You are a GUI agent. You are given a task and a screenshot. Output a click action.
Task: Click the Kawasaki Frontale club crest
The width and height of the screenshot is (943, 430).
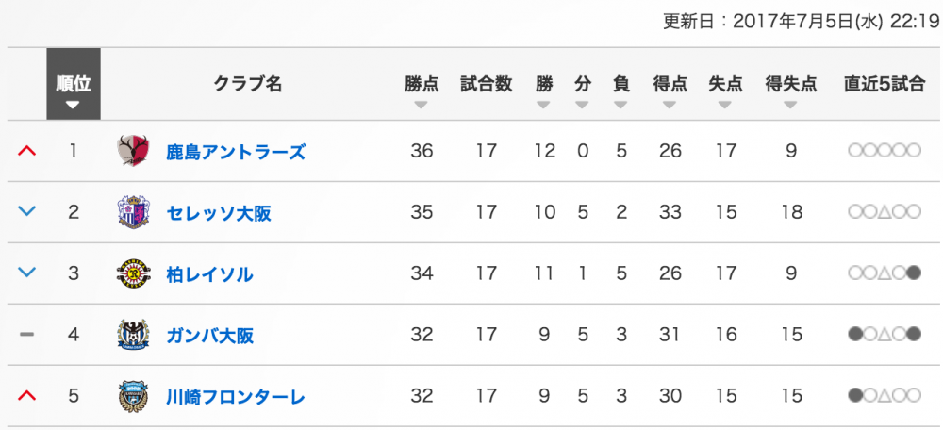coord(133,396)
